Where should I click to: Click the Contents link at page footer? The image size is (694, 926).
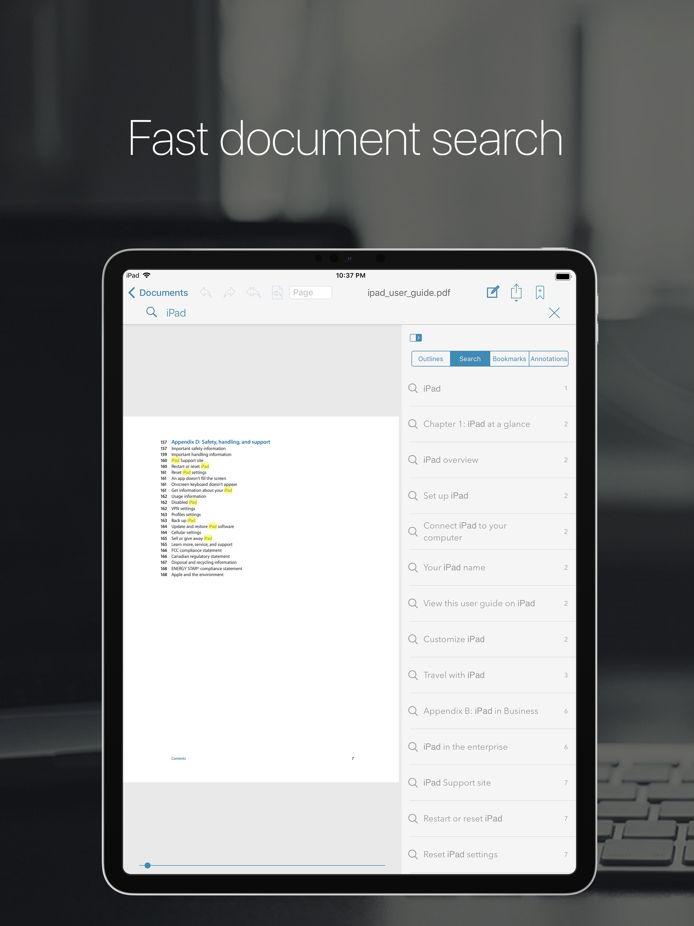point(178,758)
